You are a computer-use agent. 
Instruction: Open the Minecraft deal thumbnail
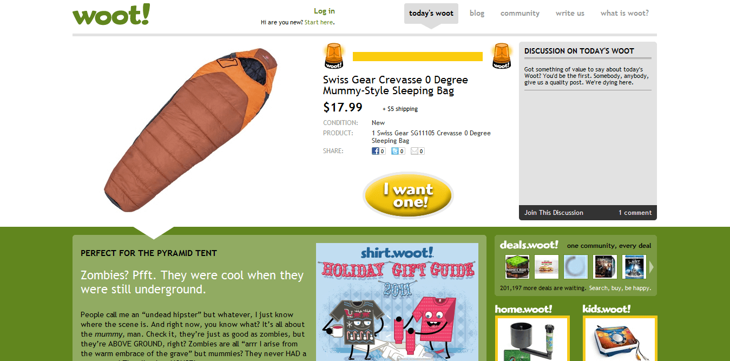click(x=517, y=267)
